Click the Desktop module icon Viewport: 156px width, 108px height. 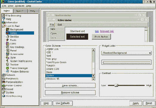coord(7,36)
